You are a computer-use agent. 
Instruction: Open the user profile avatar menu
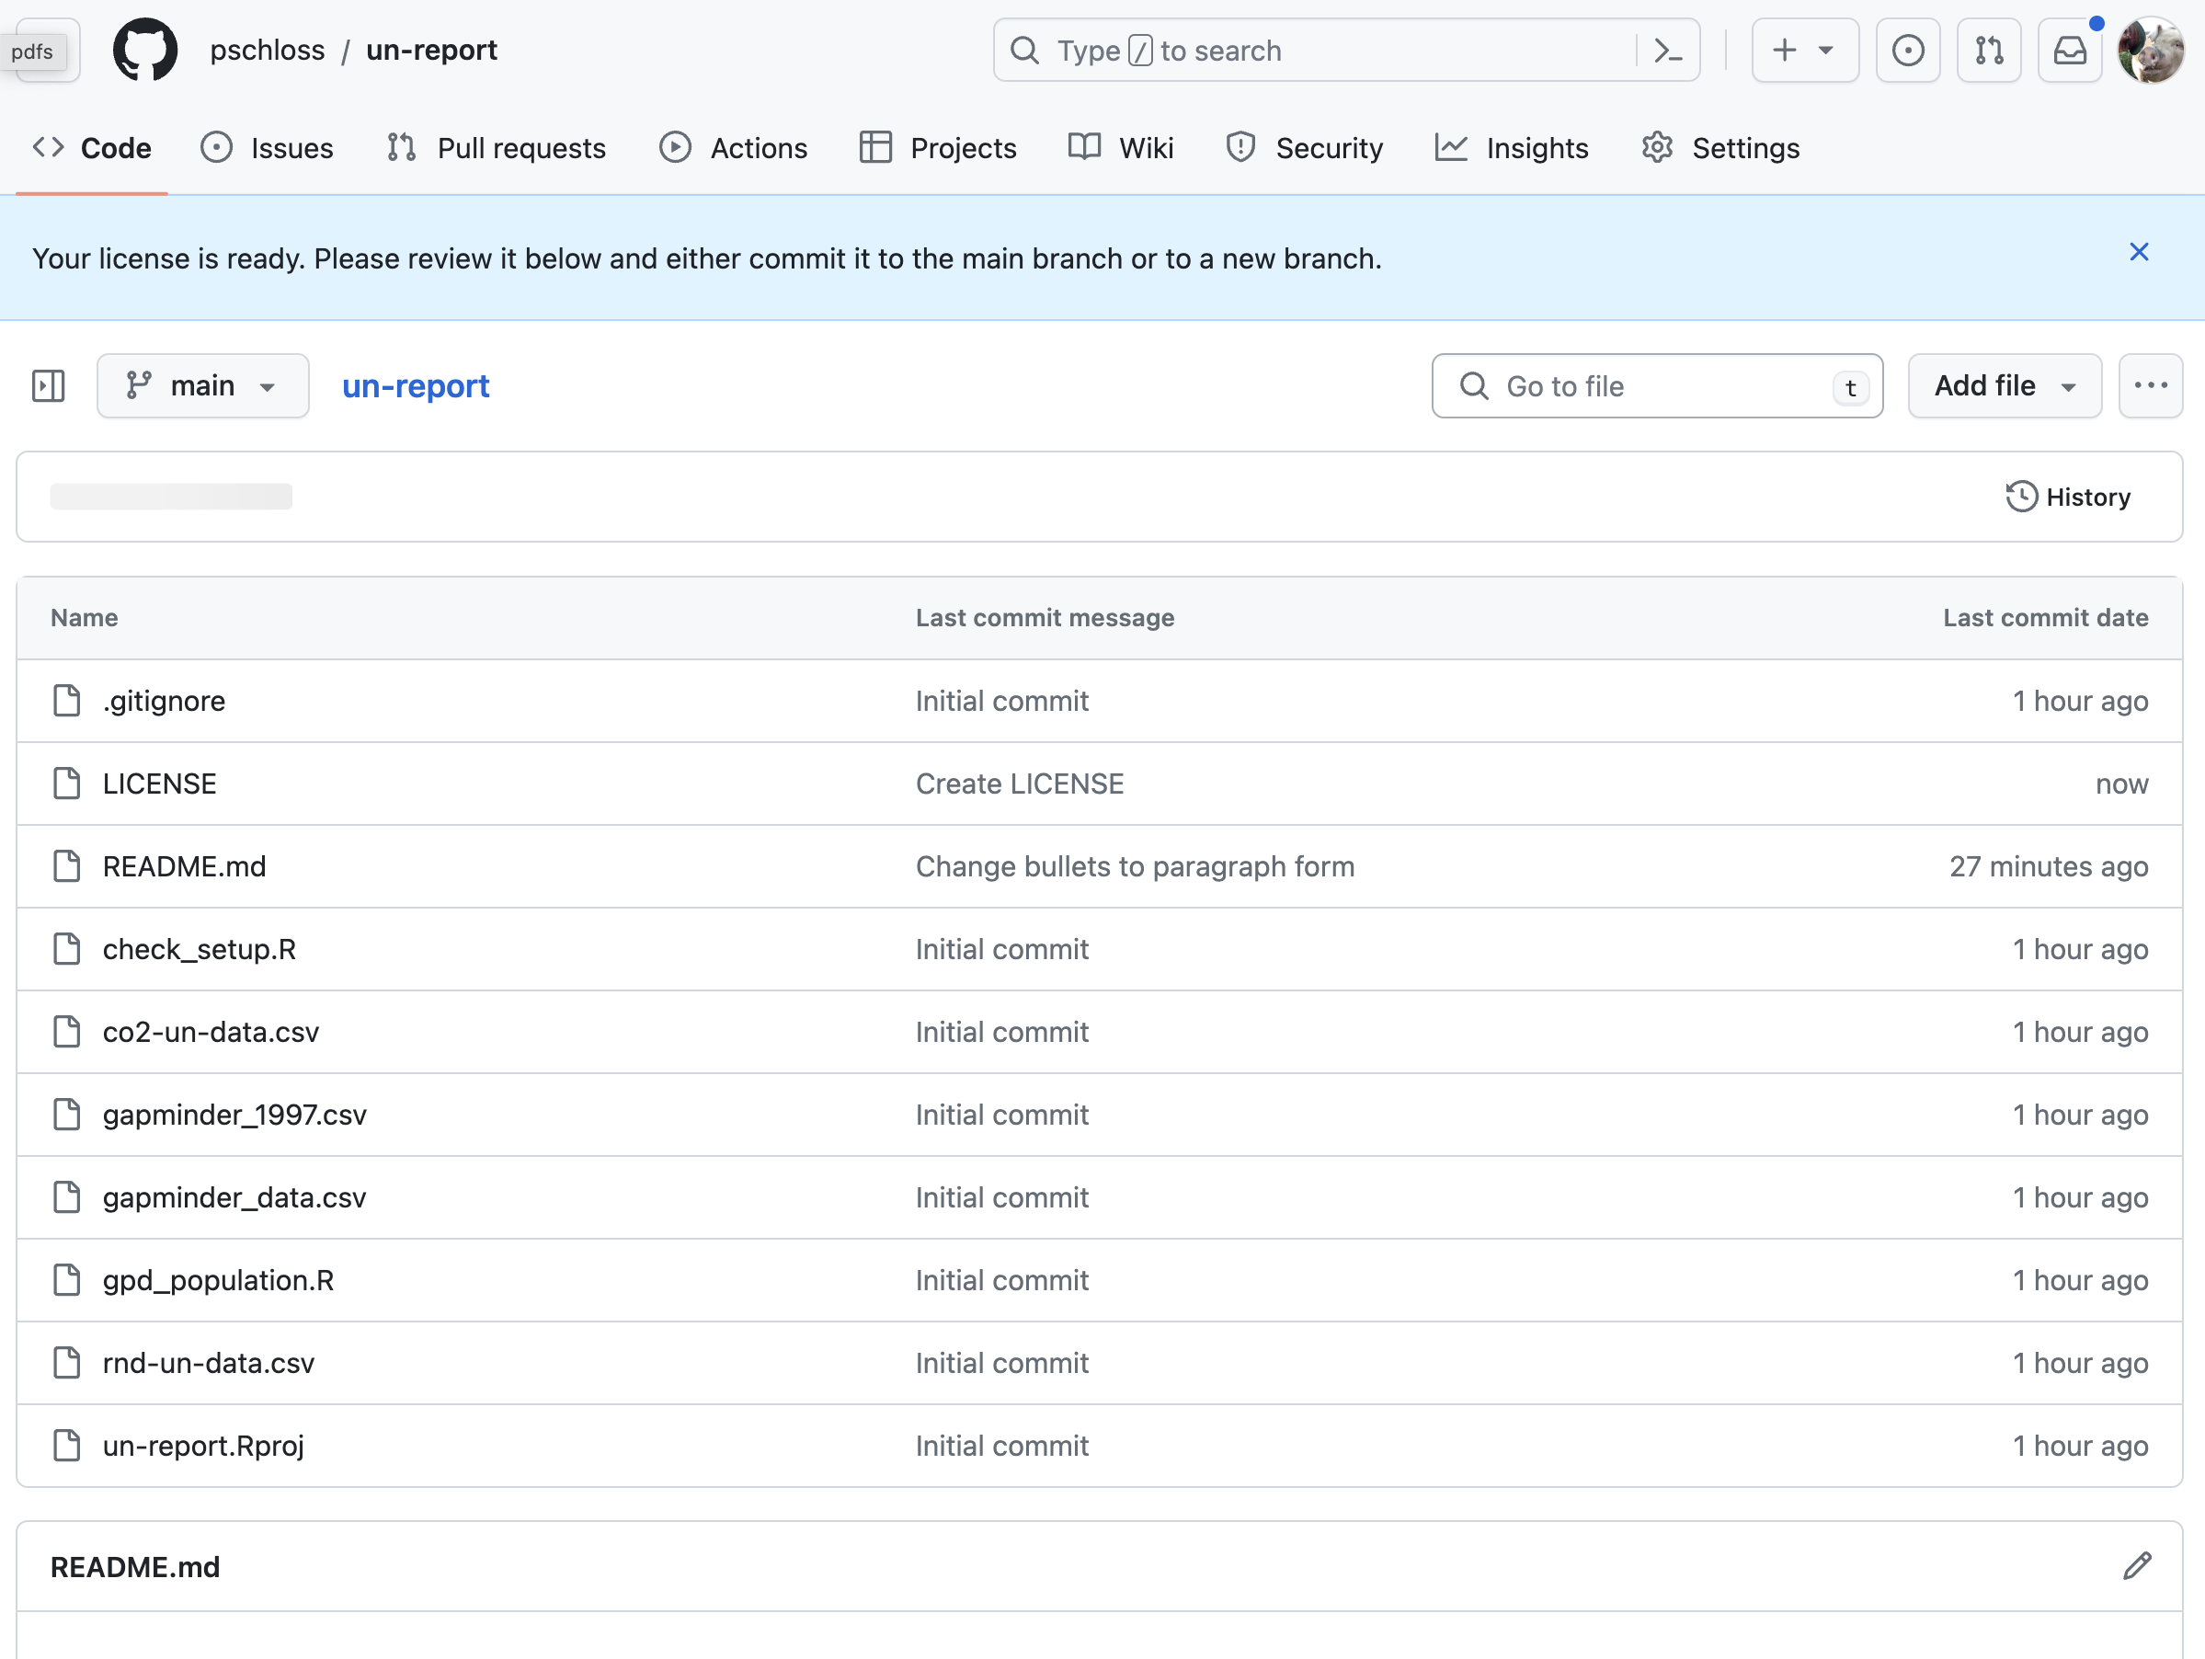[x=2150, y=50]
